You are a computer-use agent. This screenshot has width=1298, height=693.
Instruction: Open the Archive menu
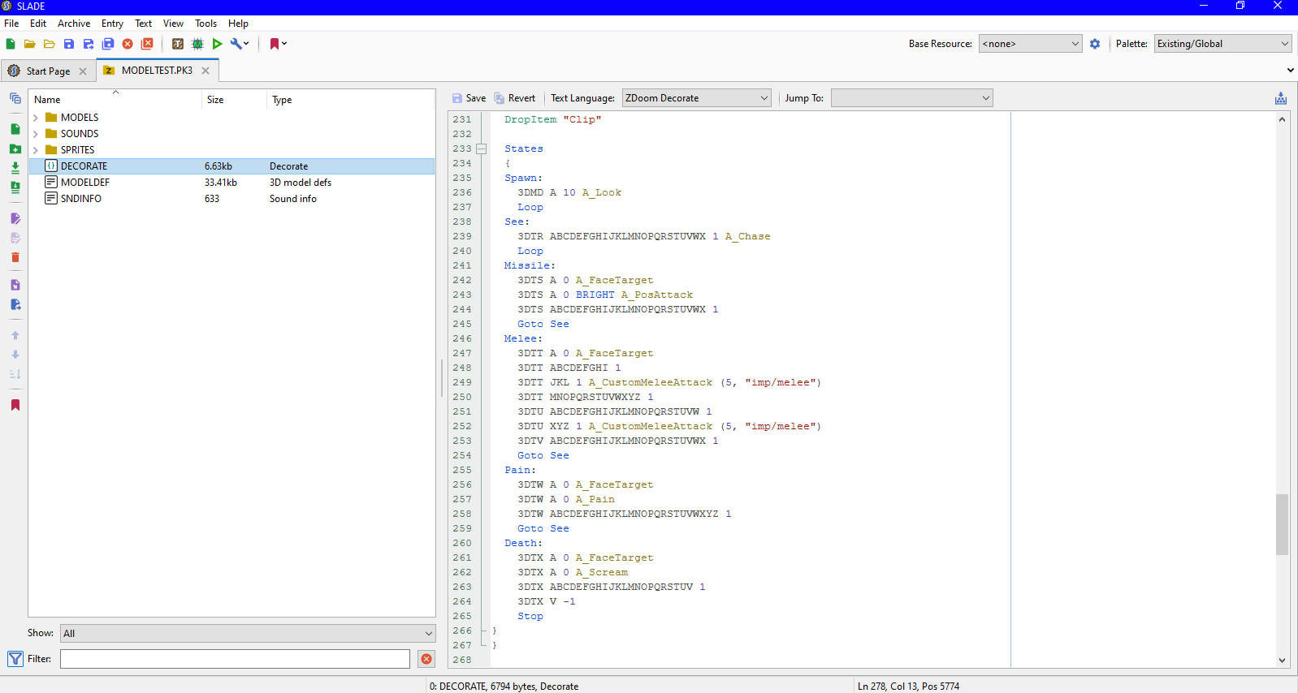(74, 24)
